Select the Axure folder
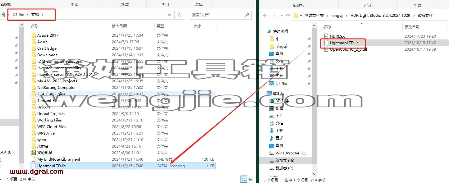The width and height of the screenshot is (449, 183). 42,42
